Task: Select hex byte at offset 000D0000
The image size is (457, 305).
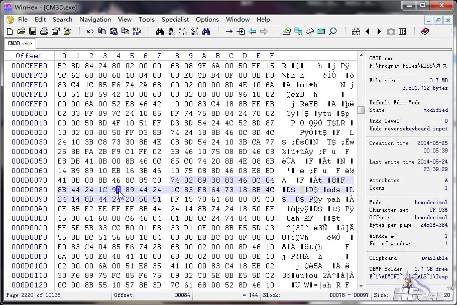Action: point(62,113)
